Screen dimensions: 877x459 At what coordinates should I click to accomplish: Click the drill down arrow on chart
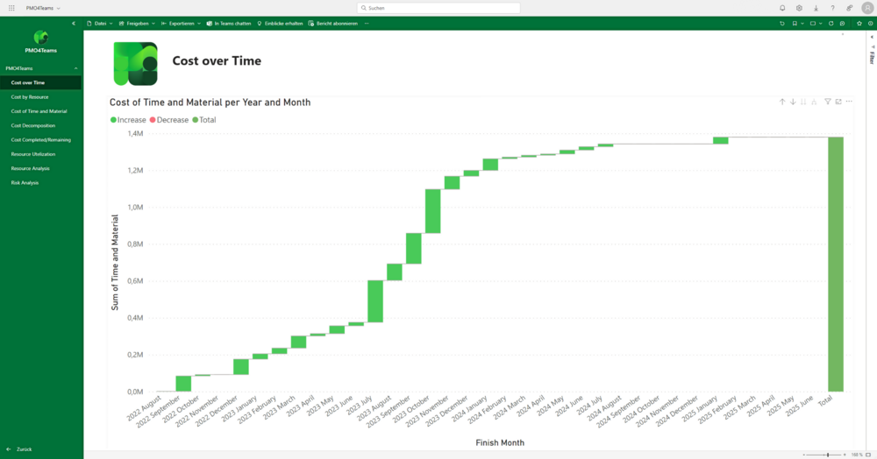click(793, 102)
